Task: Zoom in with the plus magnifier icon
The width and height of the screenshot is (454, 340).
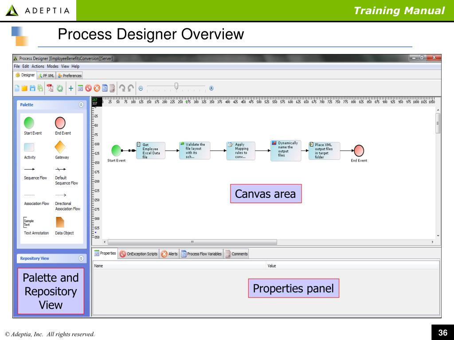Action: [x=211, y=88]
